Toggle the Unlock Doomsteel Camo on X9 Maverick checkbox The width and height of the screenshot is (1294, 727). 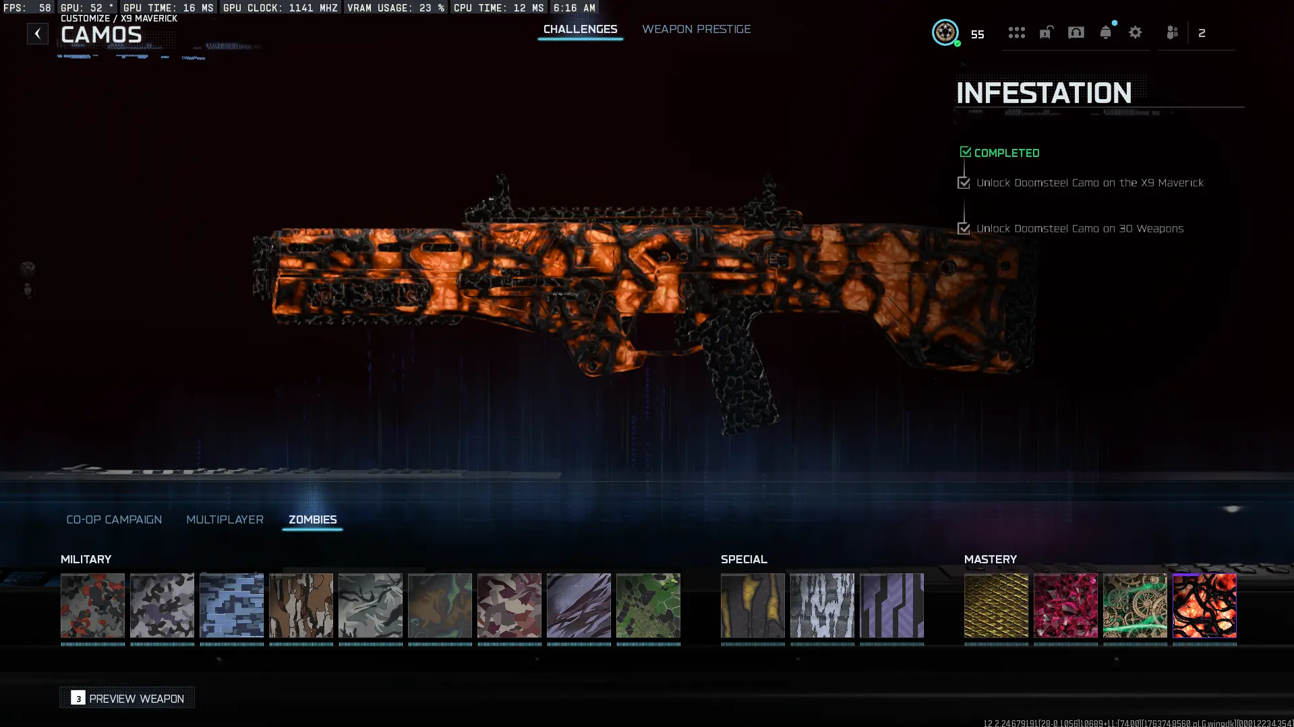click(x=963, y=183)
